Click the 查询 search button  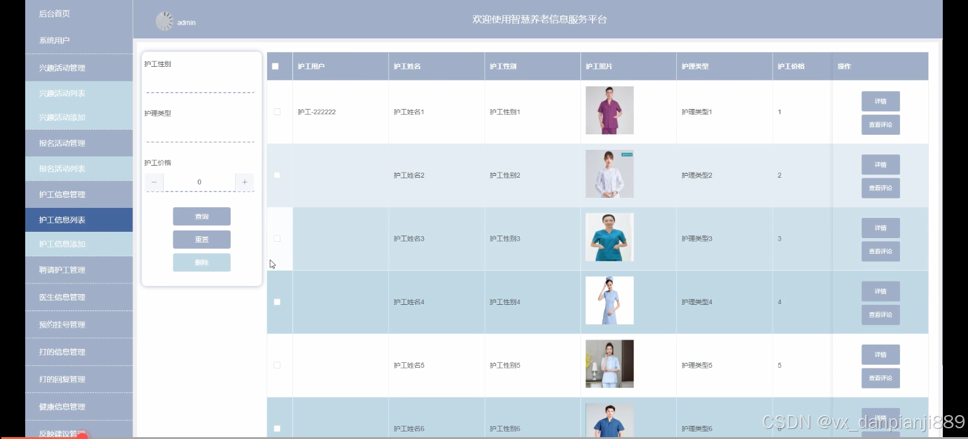202,217
